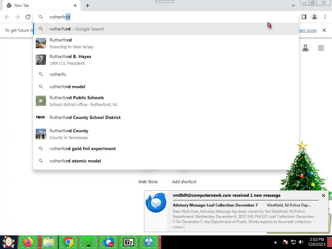Click the Rutherford County courthouse thumbnail

click(41, 134)
